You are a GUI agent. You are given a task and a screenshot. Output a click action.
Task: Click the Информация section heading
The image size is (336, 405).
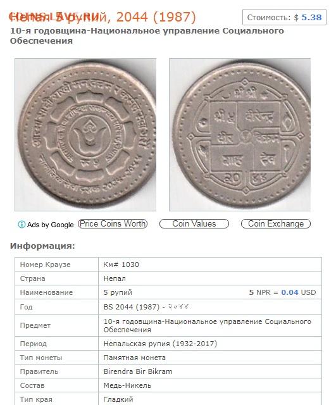42,246
